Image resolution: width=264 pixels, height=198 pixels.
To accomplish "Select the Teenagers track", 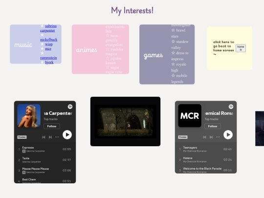I will [x=206, y=149].
